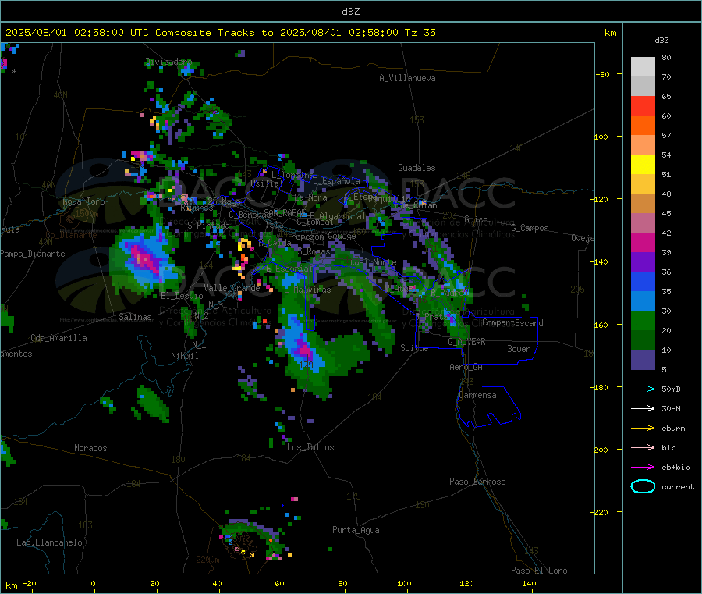The height and width of the screenshot is (594, 702).
Task: Click the Agua_Toro location label
Action: pos(83,201)
